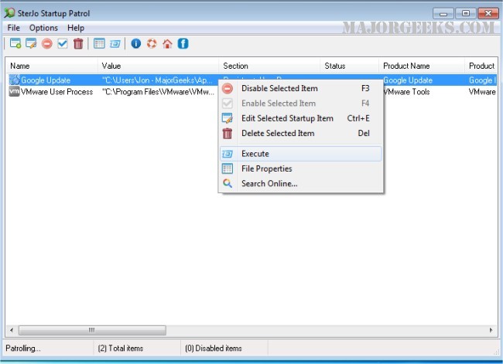Choose Delete Selected Item from context menu

click(x=301, y=133)
